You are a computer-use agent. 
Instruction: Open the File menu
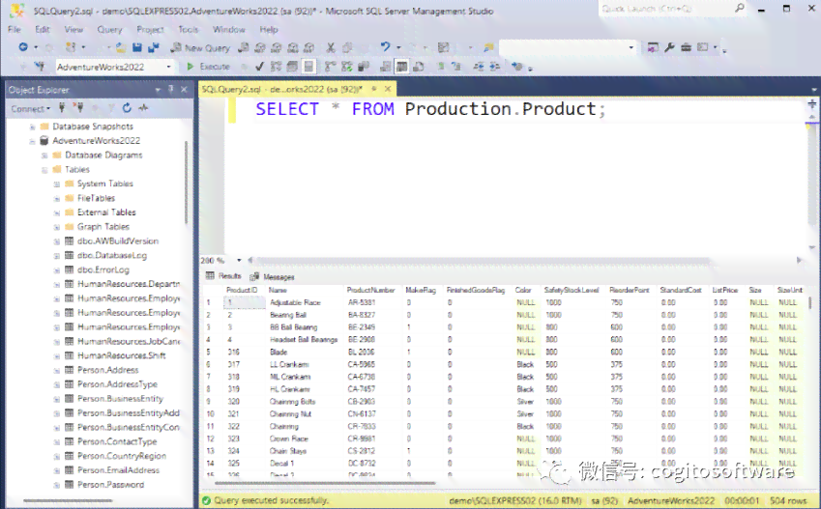(x=15, y=29)
